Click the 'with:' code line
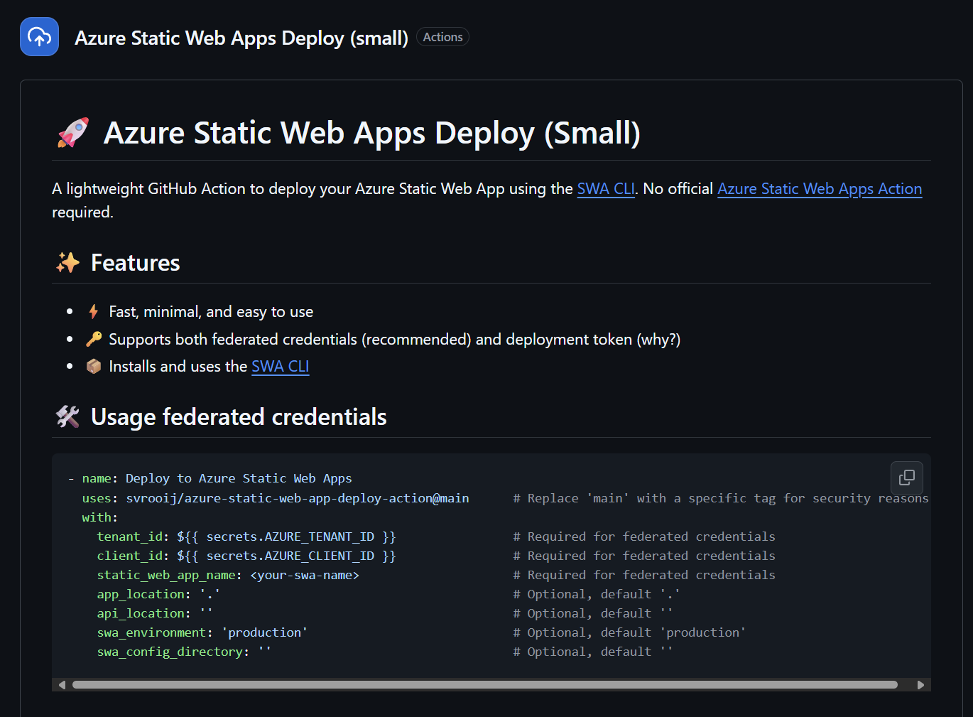973x717 pixels. [100, 517]
